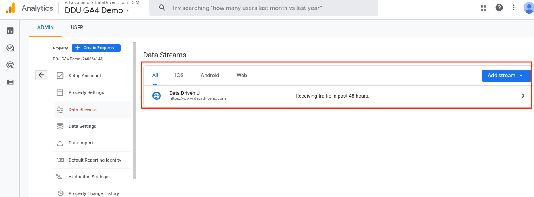Click the Data Settings database icon
The image size is (534, 197).
pos(60,126)
